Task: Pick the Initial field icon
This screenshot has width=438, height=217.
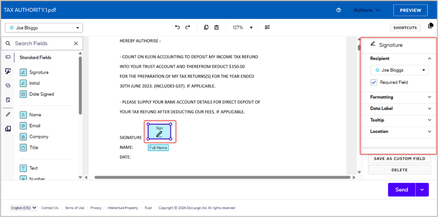Action: [23, 83]
